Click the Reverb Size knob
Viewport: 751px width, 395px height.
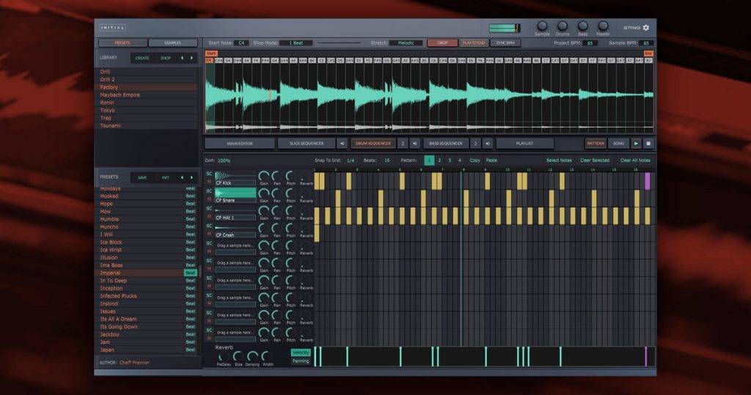click(x=238, y=357)
